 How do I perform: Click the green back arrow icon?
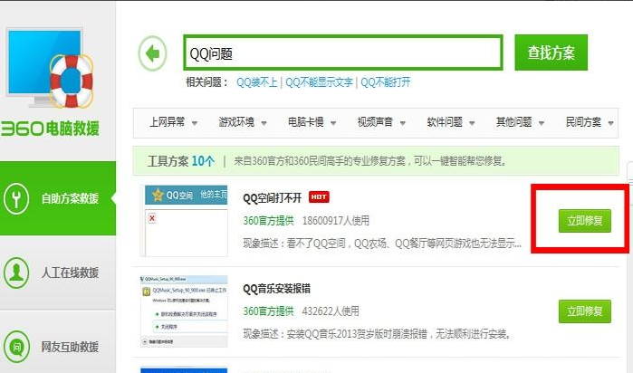point(153,53)
